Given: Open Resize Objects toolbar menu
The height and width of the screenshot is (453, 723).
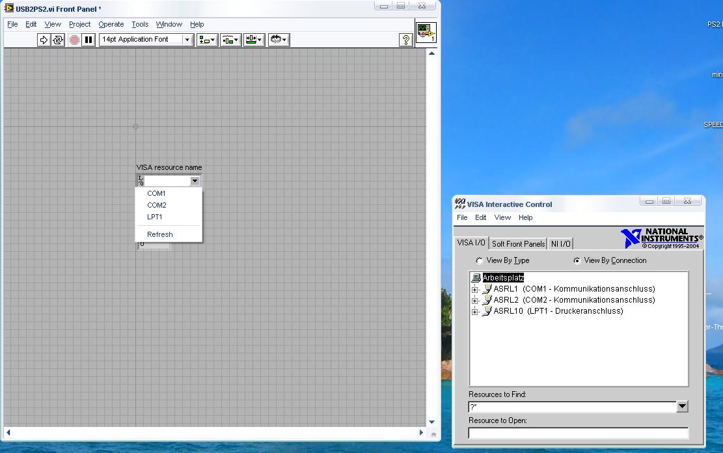Looking at the screenshot, I should [254, 40].
